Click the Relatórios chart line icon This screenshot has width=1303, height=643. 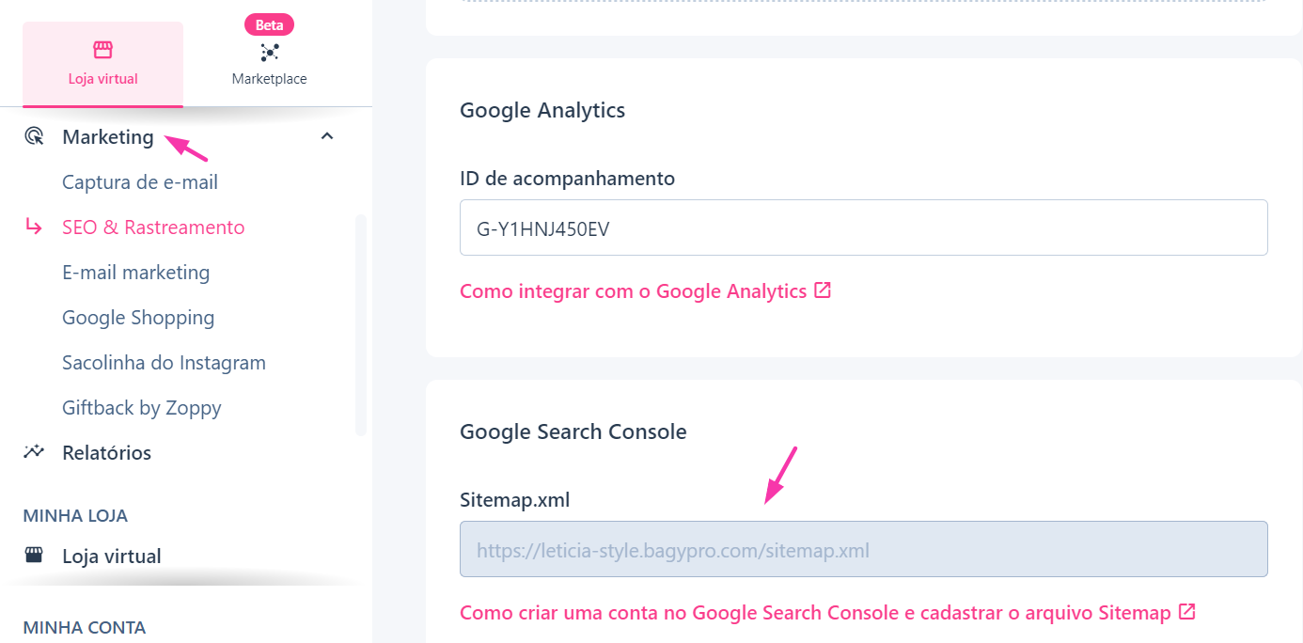(x=34, y=452)
